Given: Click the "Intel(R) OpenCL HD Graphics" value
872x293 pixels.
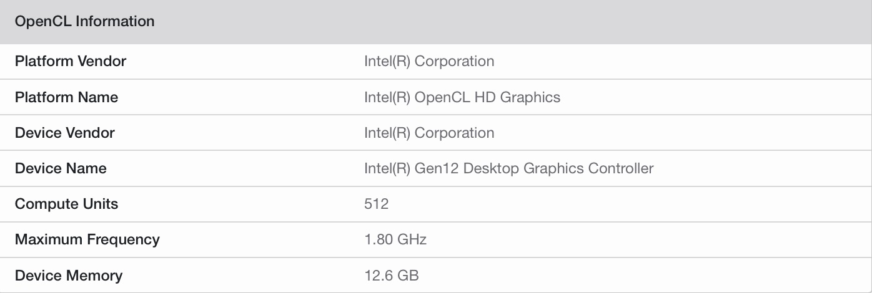Looking at the screenshot, I should [462, 97].
